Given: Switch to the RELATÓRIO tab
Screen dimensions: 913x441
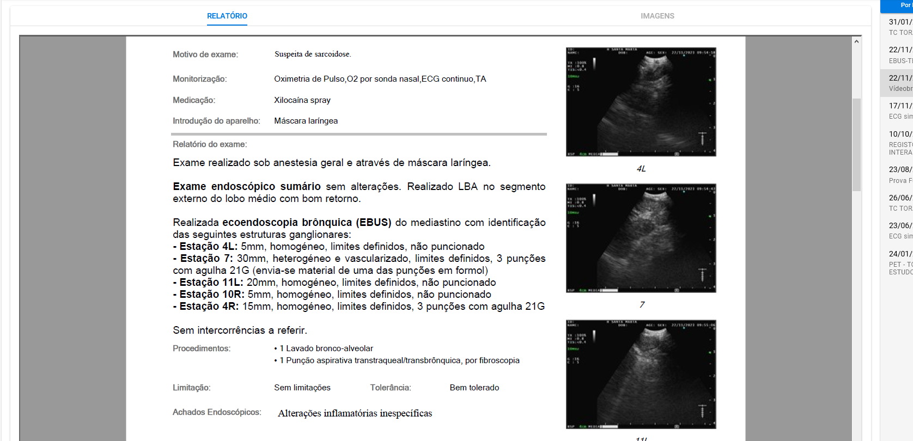Looking at the screenshot, I should (x=227, y=16).
